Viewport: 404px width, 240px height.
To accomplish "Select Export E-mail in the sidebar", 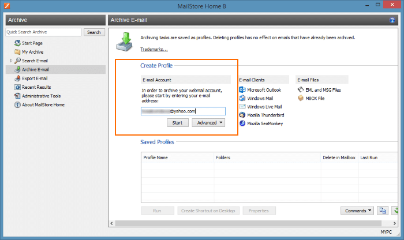I will pos(35,78).
